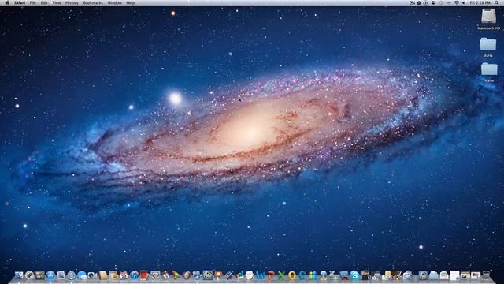
Task: Open the Safari application menu
Action: 20,2
